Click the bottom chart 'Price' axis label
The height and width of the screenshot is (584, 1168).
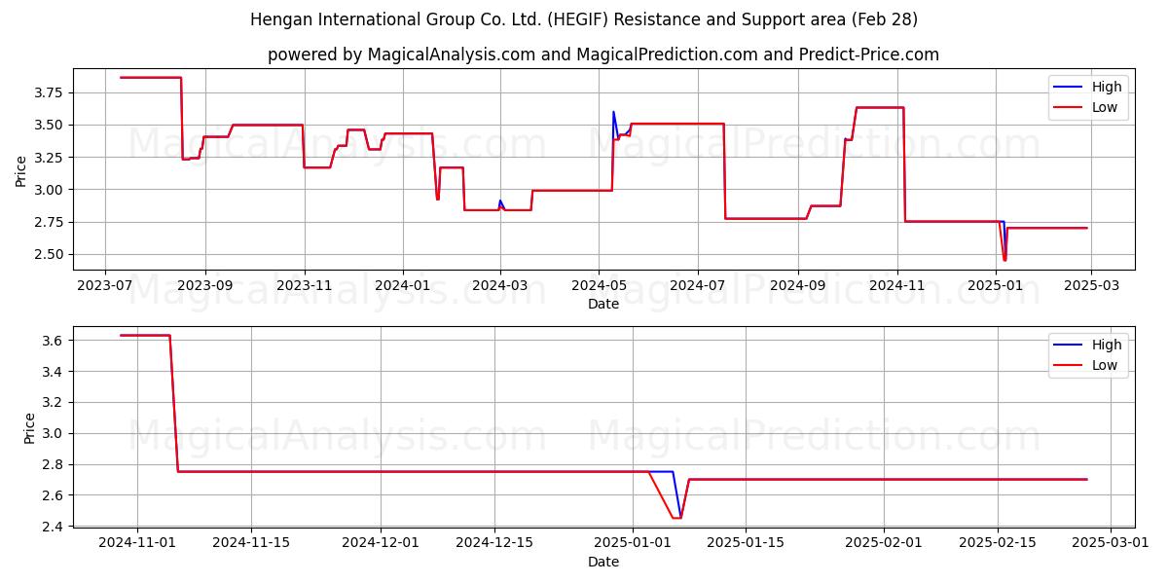29,427
